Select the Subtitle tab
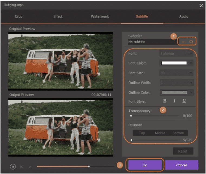The height and width of the screenshot is (174, 206). click(142, 17)
